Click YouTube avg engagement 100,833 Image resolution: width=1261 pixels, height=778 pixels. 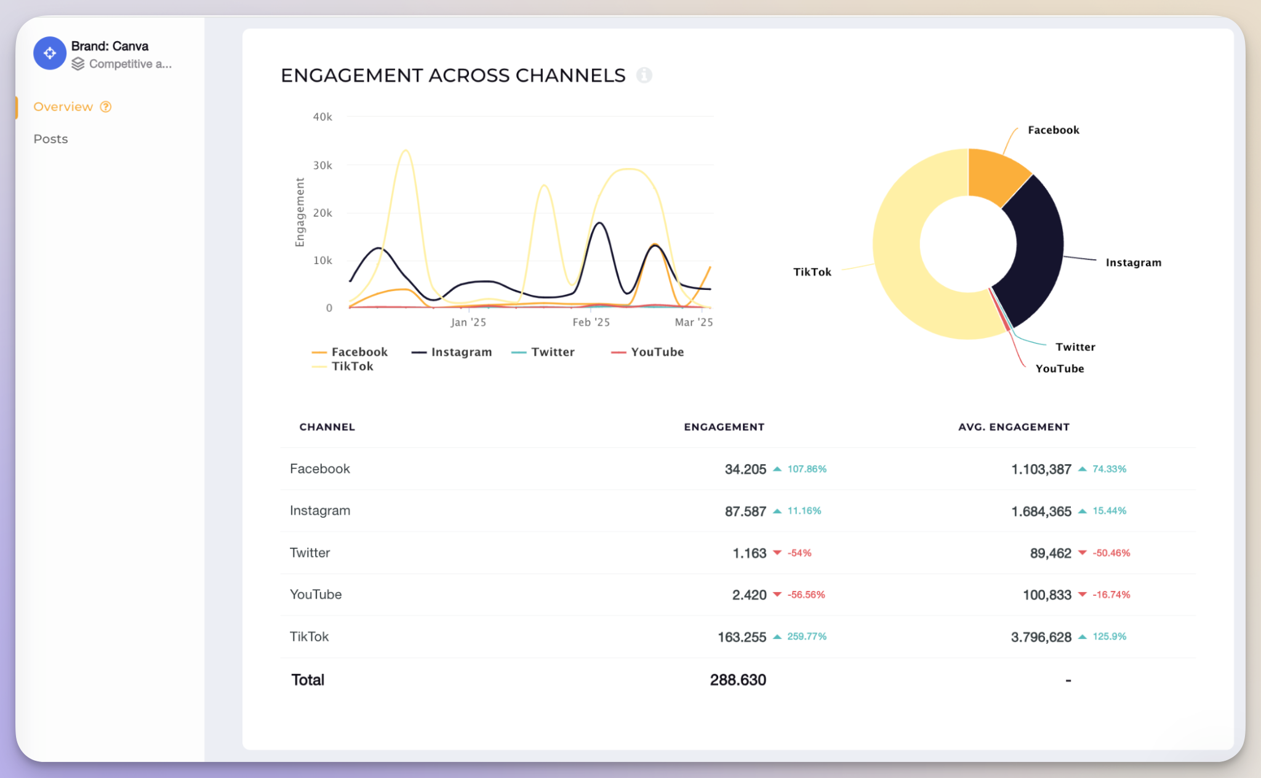pos(1047,595)
